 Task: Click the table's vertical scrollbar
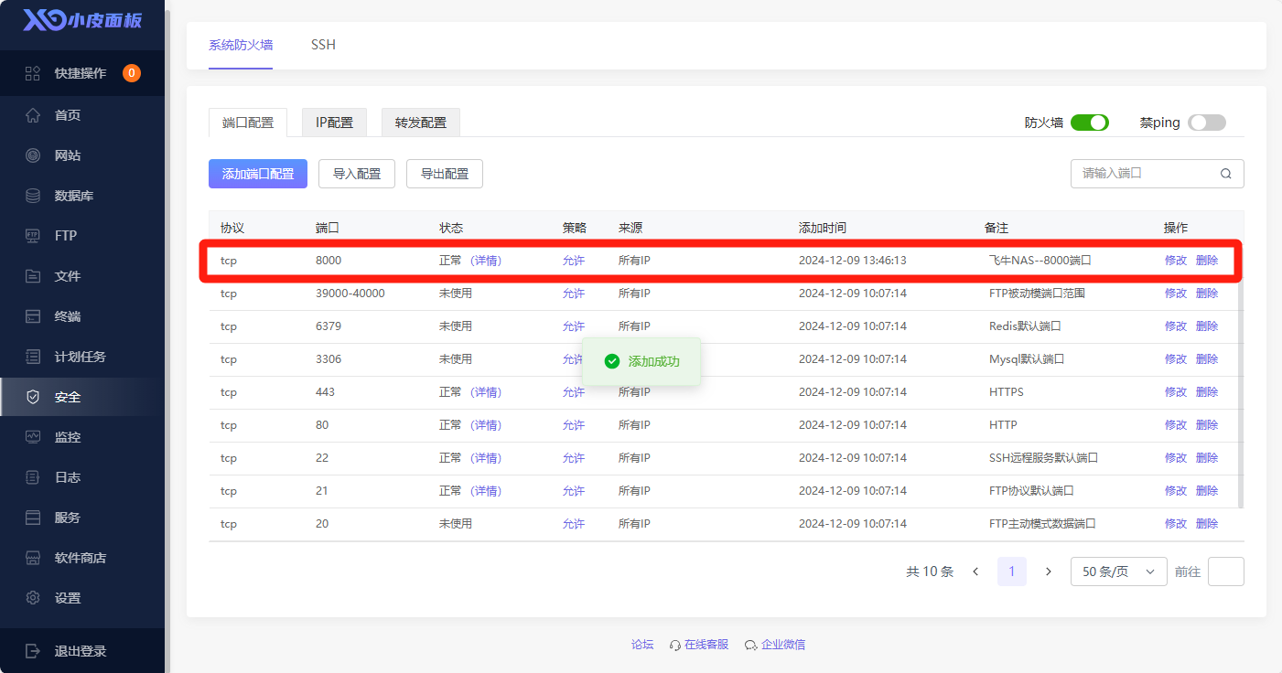point(1241,393)
